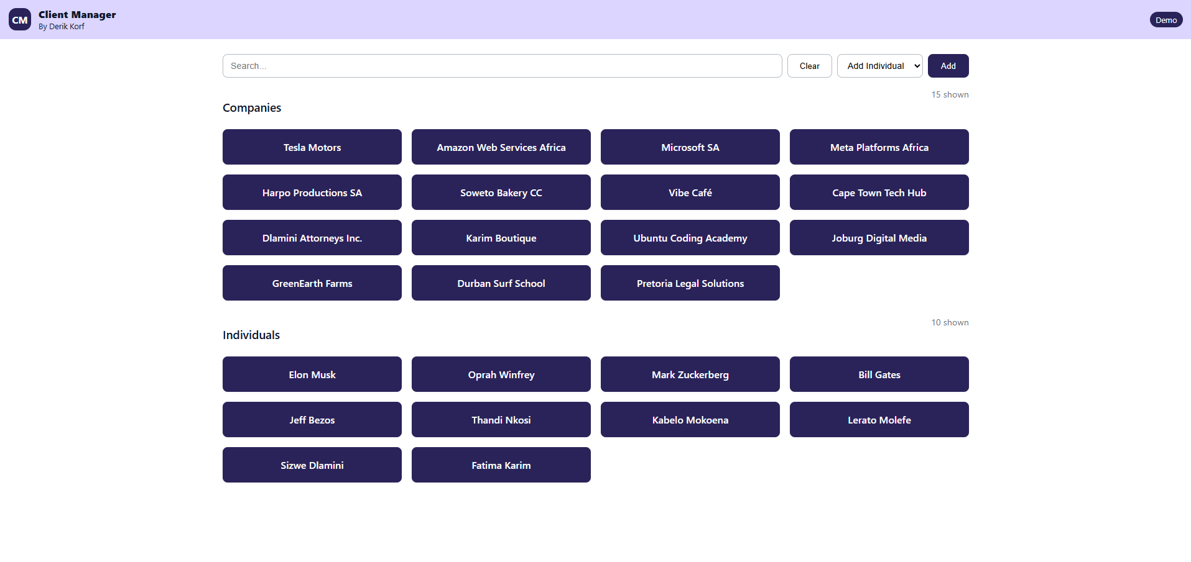Select Bill Gates
This screenshot has width=1191, height=562.
(x=879, y=374)
